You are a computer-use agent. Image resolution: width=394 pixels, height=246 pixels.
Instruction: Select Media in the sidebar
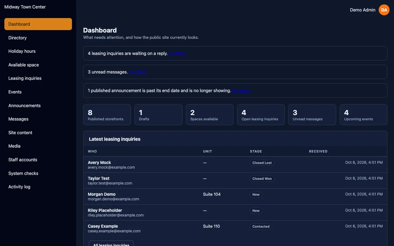(x=38, y=146)
